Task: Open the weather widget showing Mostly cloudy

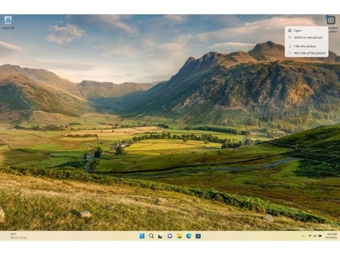Action: click(16, 236)
